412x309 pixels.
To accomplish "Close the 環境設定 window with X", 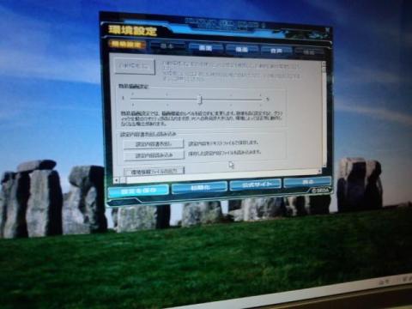I will [328, 29].
